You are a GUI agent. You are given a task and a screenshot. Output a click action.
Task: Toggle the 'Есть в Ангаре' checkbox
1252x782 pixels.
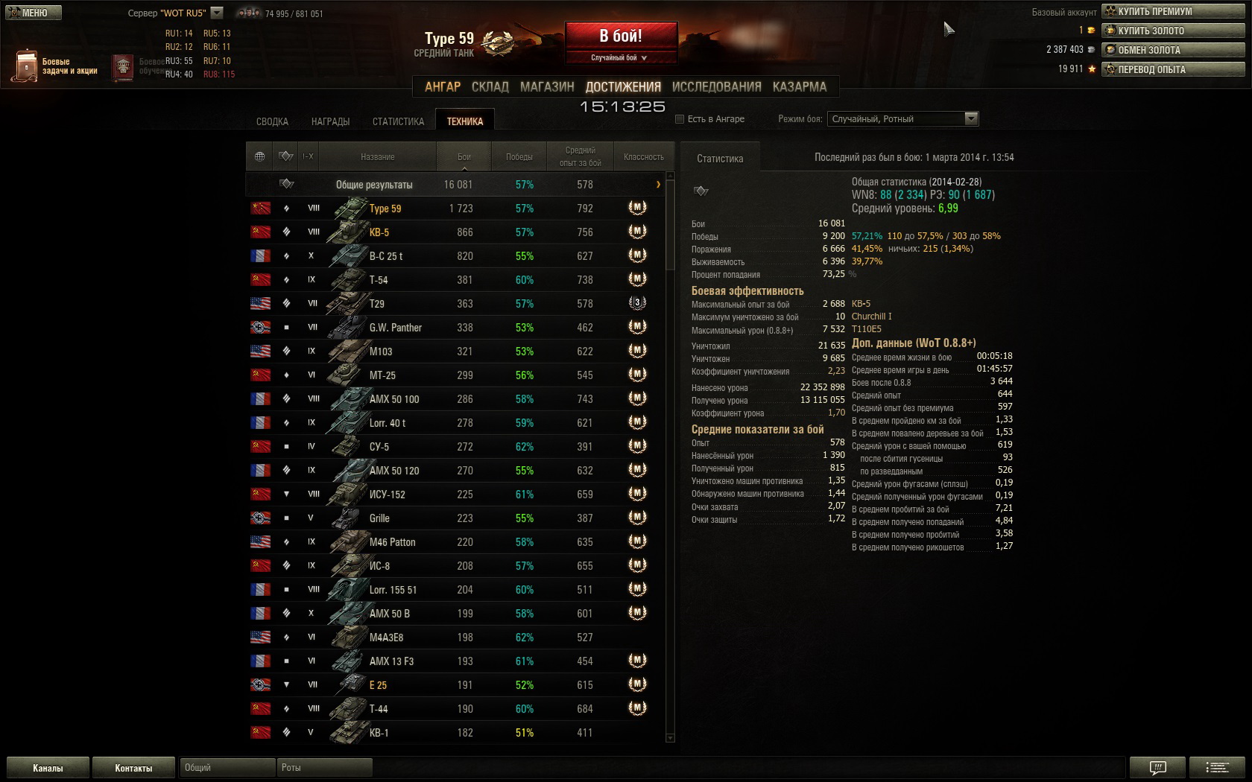coord(679,119)
